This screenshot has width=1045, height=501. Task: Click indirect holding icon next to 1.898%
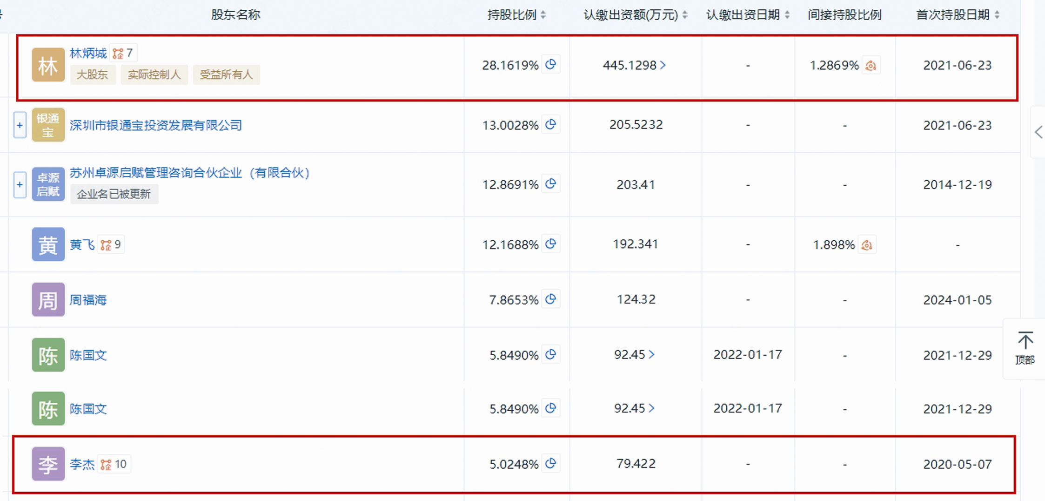pyautogui.click(x=866, y=245)
